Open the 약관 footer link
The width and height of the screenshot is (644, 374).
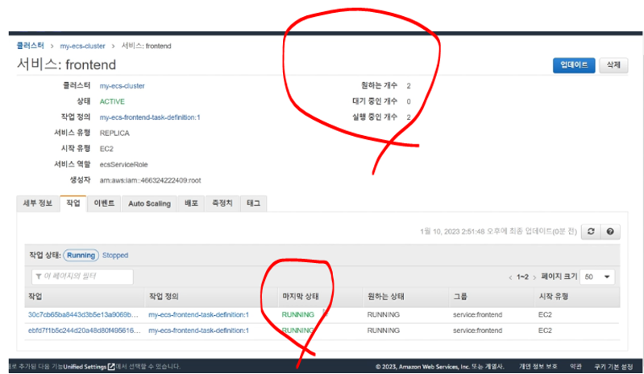click(x=575, y=367)
